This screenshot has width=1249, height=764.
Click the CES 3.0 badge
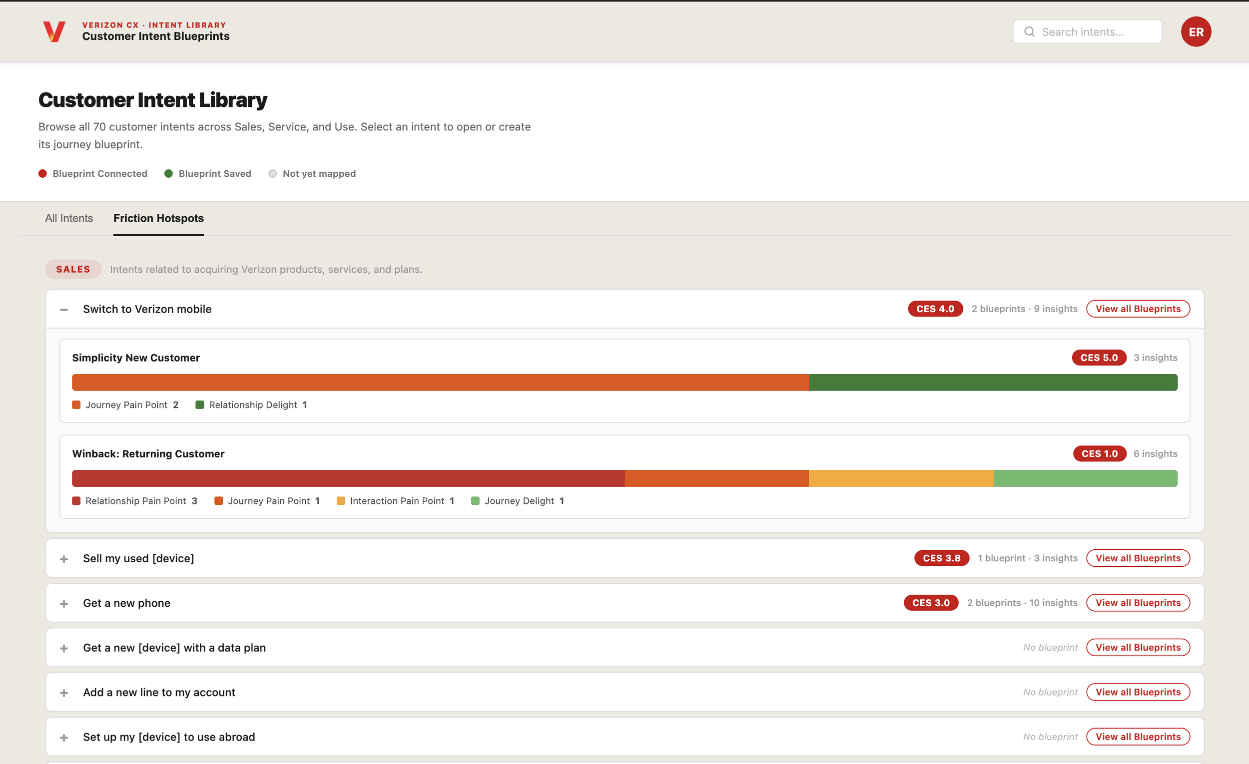tap(931, 603)
